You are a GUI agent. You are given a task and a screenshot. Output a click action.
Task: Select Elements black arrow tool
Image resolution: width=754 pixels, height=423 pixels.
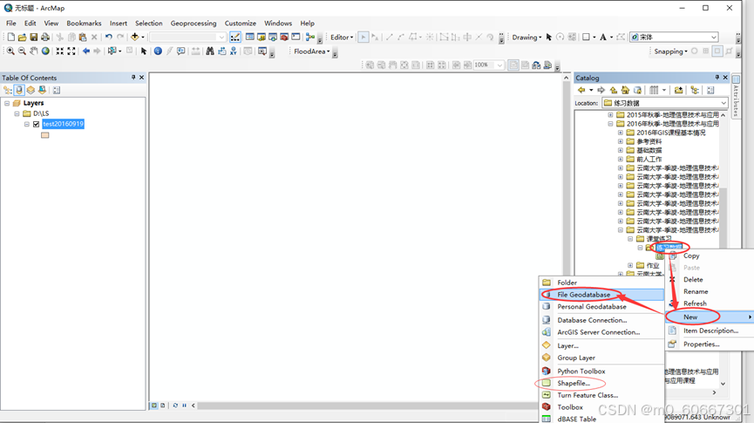(143, 51)
